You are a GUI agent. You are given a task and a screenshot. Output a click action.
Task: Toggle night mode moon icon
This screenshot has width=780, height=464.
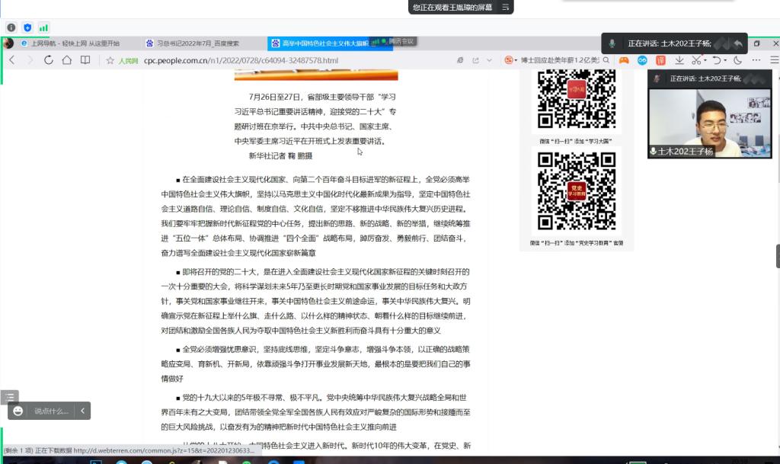pos(737,60)
